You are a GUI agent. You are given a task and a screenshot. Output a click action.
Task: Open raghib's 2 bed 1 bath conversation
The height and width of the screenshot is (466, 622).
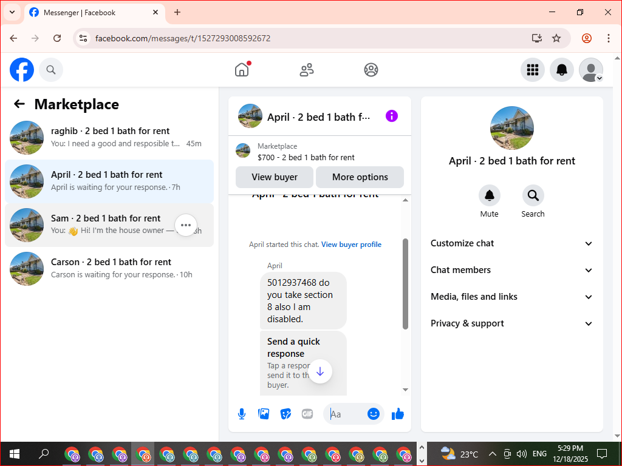(109, 138)
